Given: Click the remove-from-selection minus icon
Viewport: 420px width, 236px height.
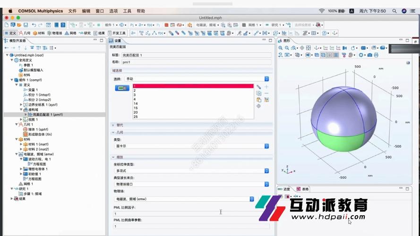Looking at the screenshot, I should [266, 93].
